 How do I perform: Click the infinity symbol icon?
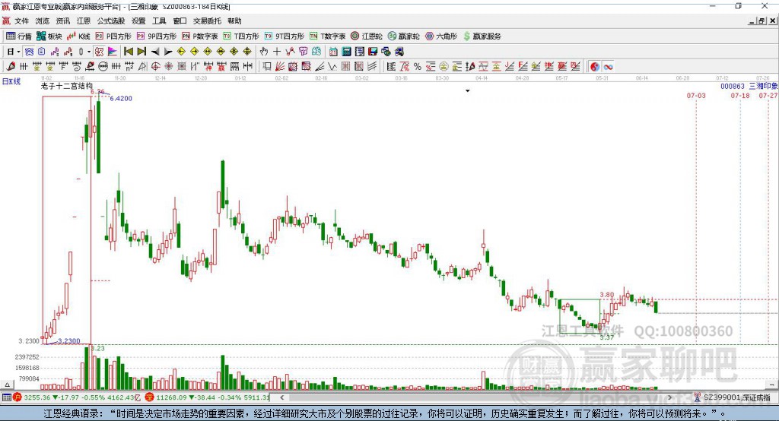(608, 67)
